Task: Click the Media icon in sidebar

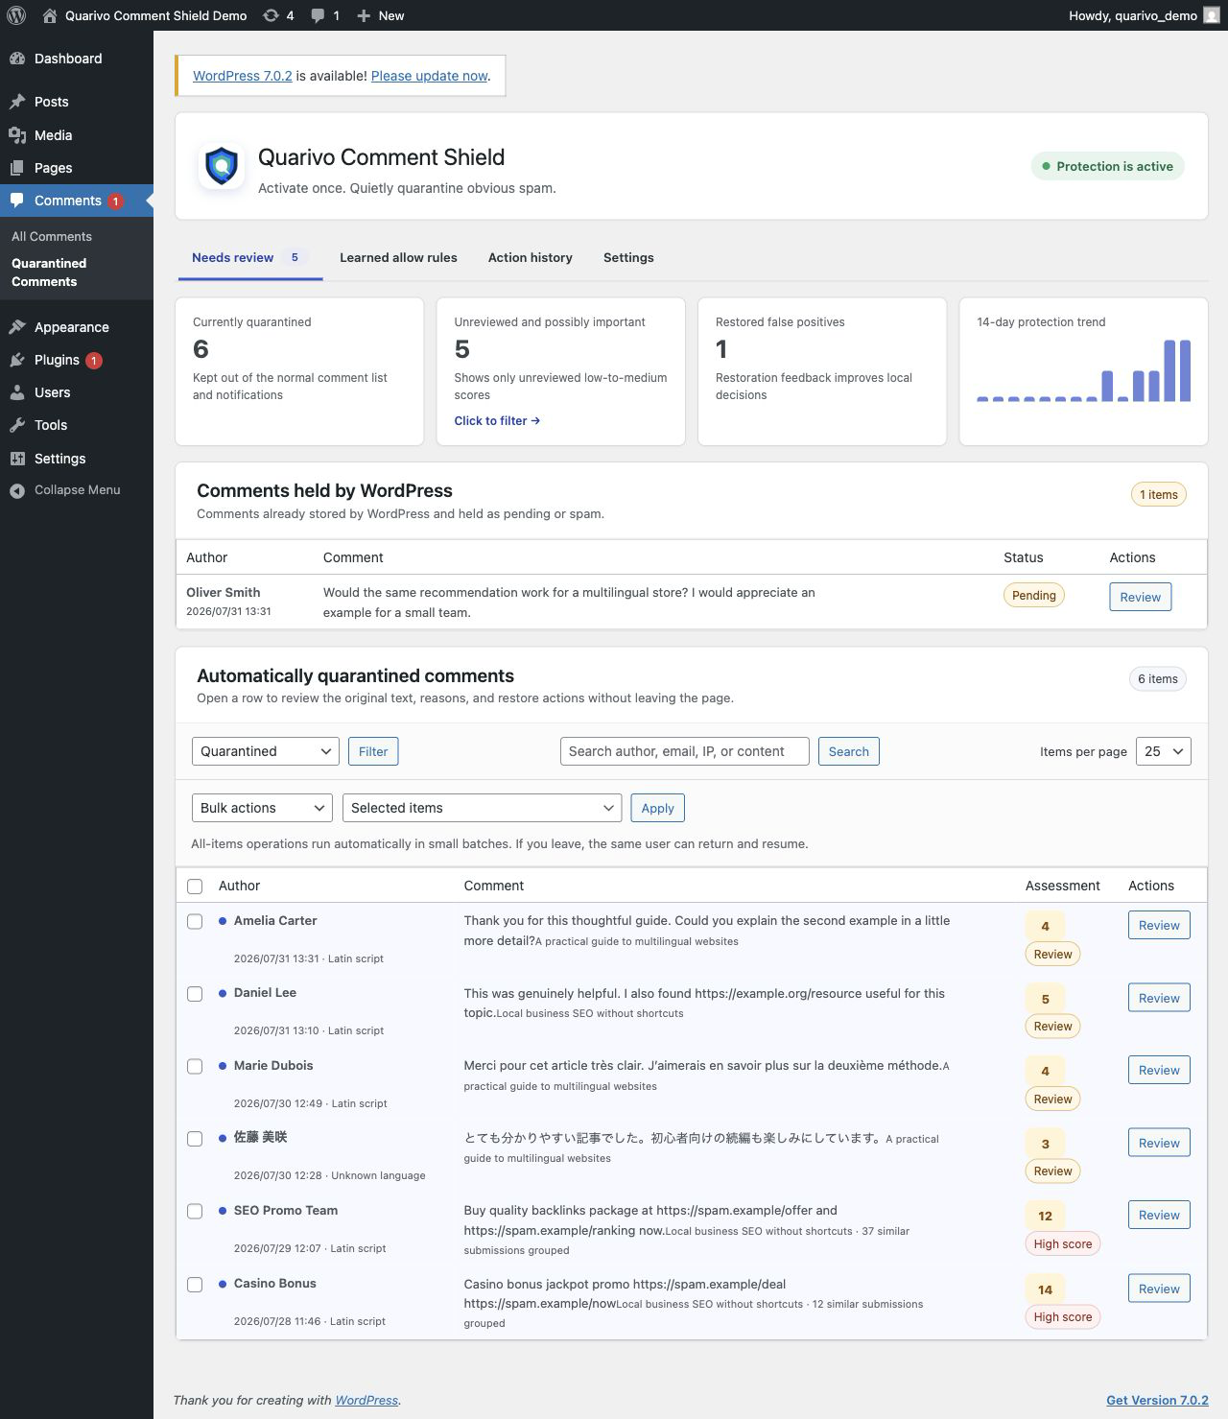Action: pos(17,135)
